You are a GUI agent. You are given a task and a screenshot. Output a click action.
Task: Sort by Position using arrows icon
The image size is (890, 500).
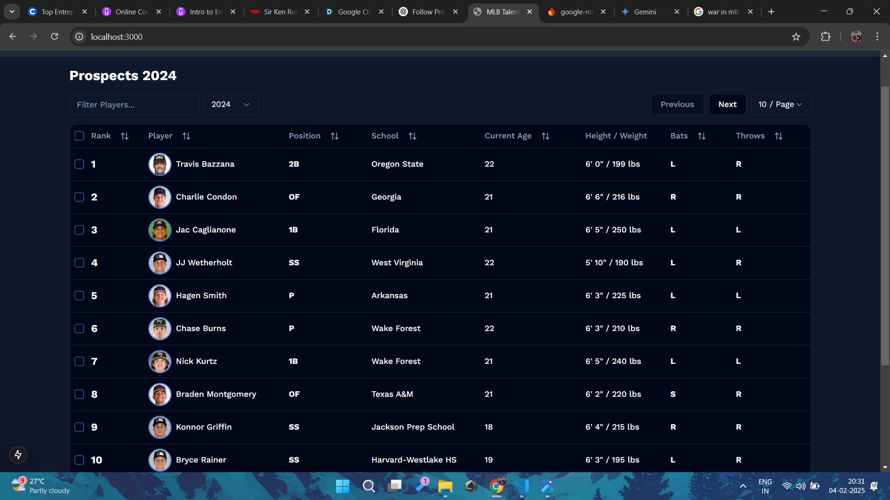pos(334,136)
